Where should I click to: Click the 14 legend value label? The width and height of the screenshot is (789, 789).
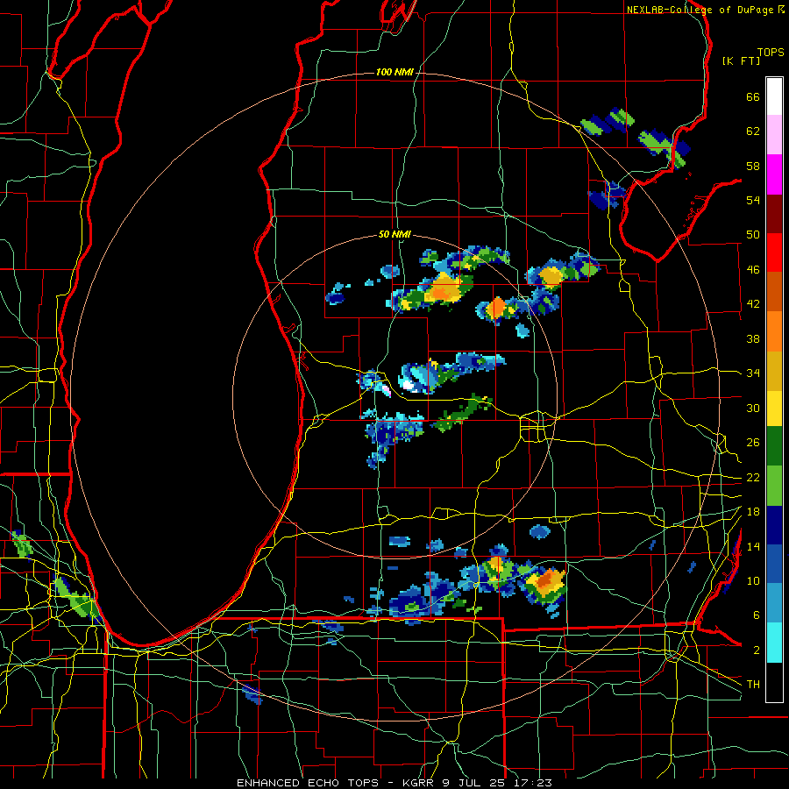(x=753, y=546)
